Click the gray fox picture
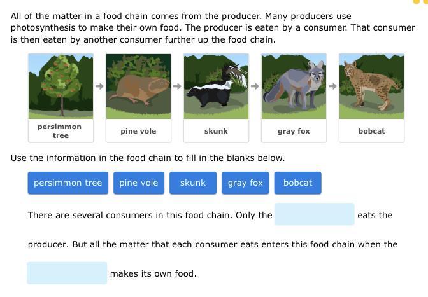The image size is (428, 297). click(x=294, y=86)
